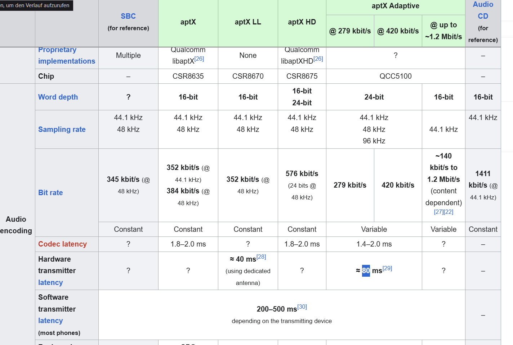Image resolution: width=513 pixels, height=345 pixels.
Task: Click the 'Verlauf aufzurufen' tooltip
Action: coord(36,5)
